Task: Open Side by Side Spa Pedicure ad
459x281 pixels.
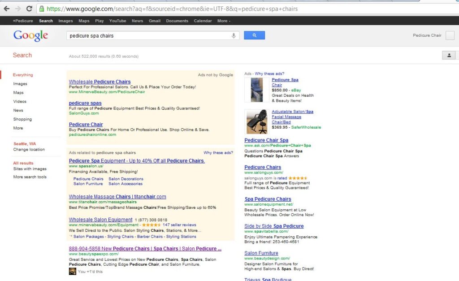Action: click(274, 226)
